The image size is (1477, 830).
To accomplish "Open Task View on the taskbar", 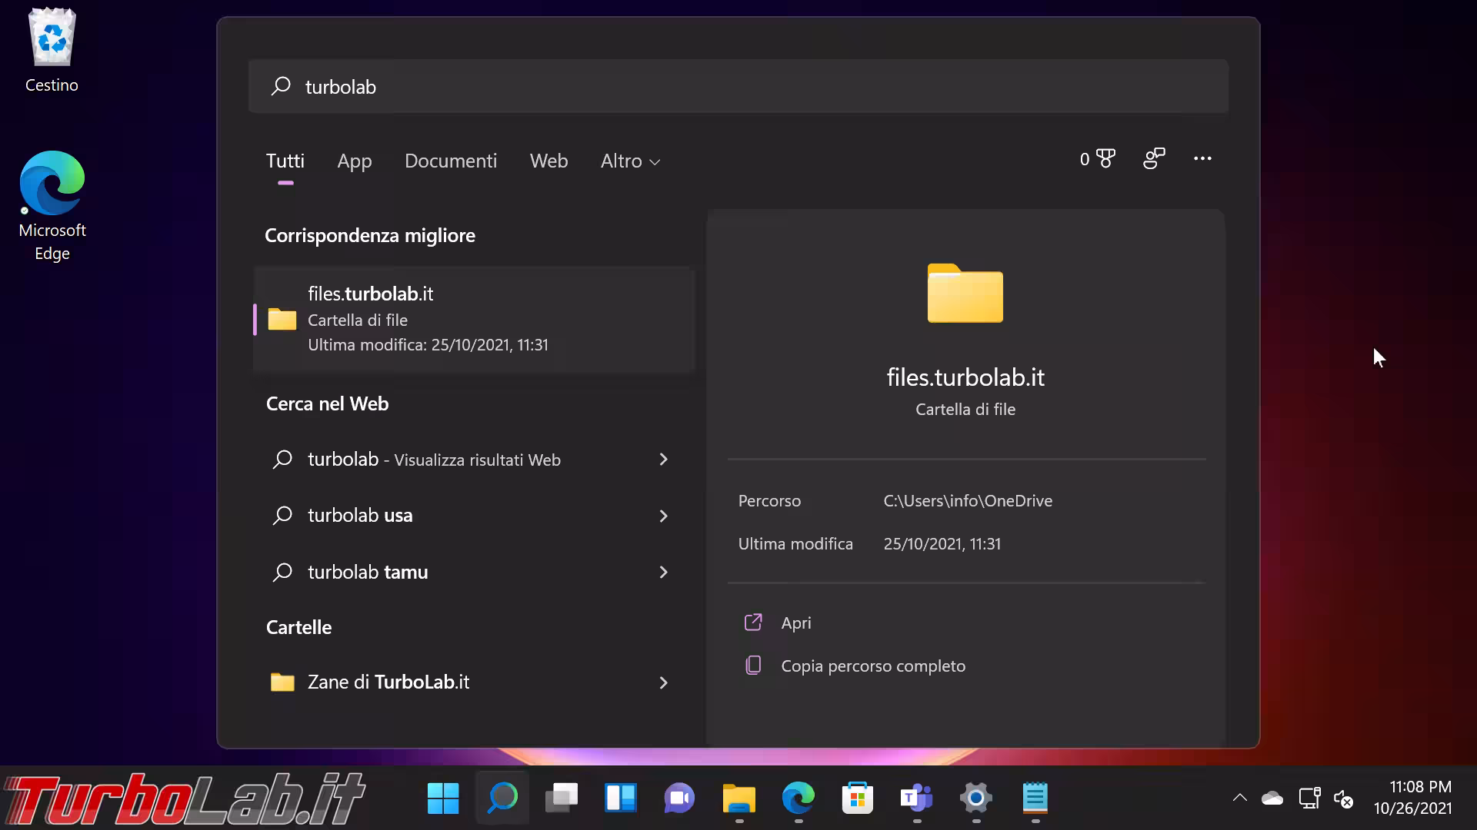I will 562,798.
